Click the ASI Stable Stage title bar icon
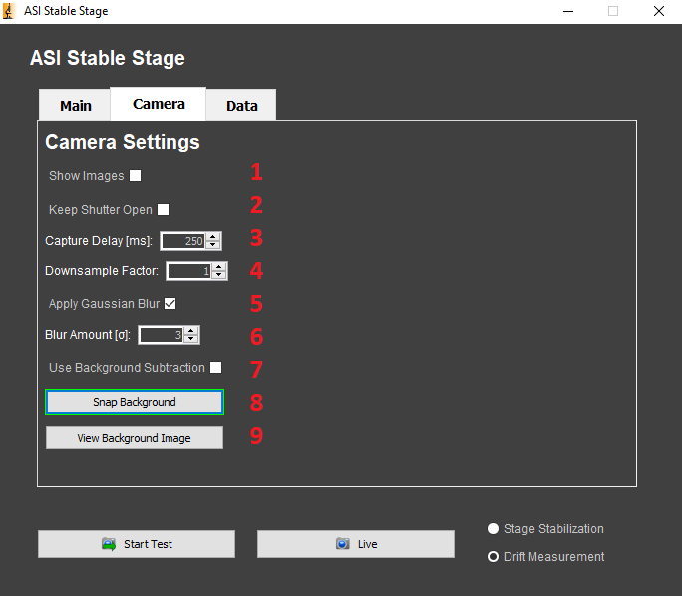Viewport: 682px width, 596px height. point(9,11)
